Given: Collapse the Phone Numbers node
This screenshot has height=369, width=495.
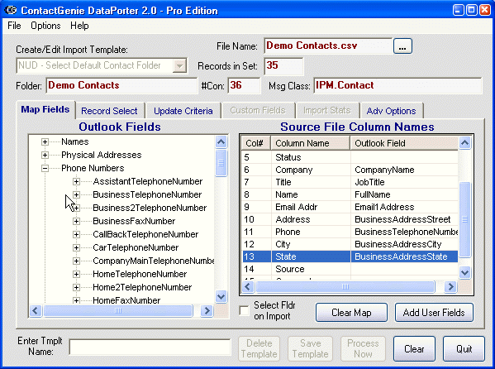Looking at the screenshot, I should pos(45,168).
